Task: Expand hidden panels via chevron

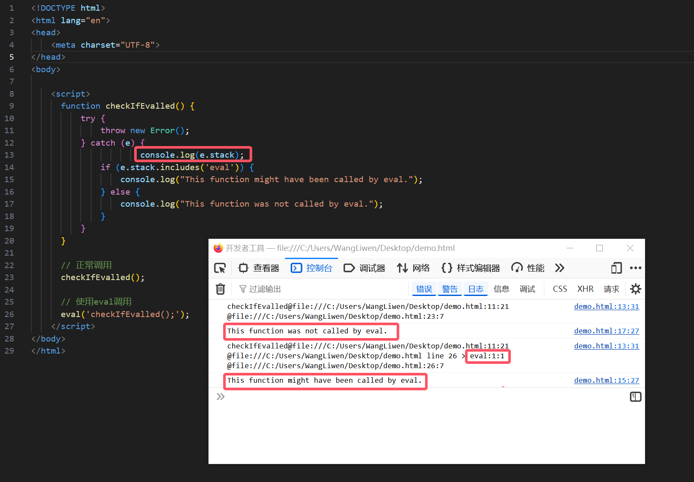Action: (559, 268)
